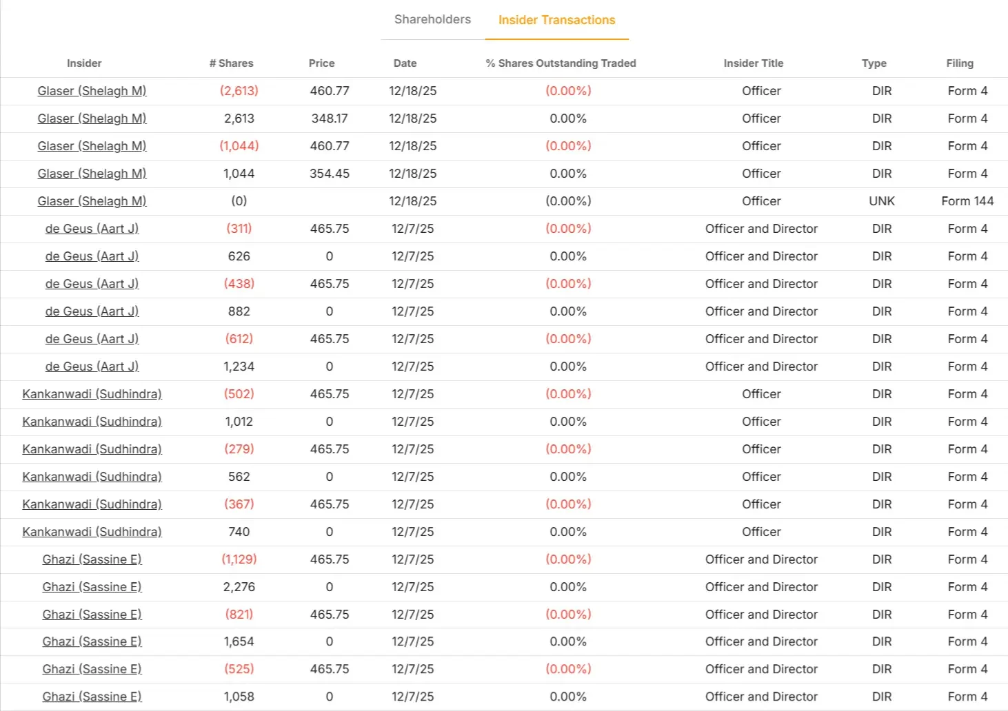Open Glaser (Shelagh M) insider profile
The image size is (1008, 711).
tap(91, 90)
